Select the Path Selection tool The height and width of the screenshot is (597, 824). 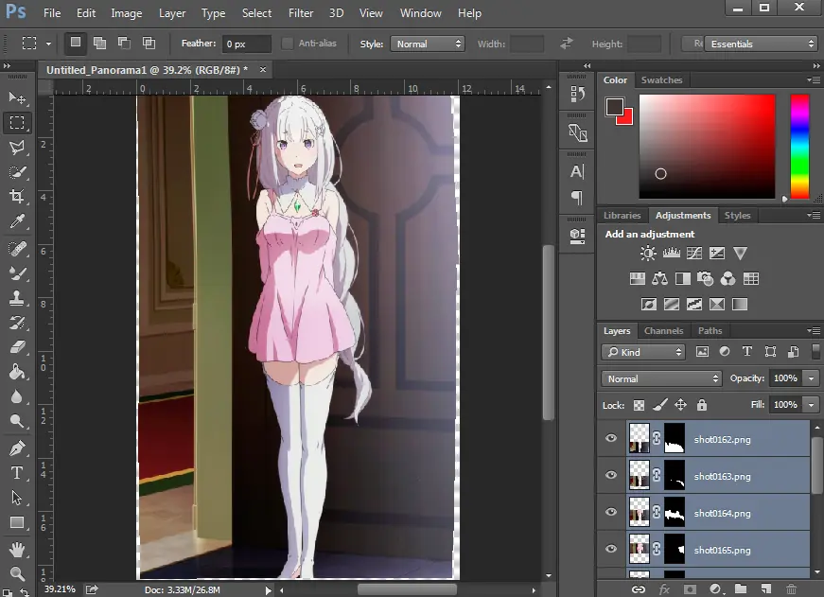click(x=17, y=498)
